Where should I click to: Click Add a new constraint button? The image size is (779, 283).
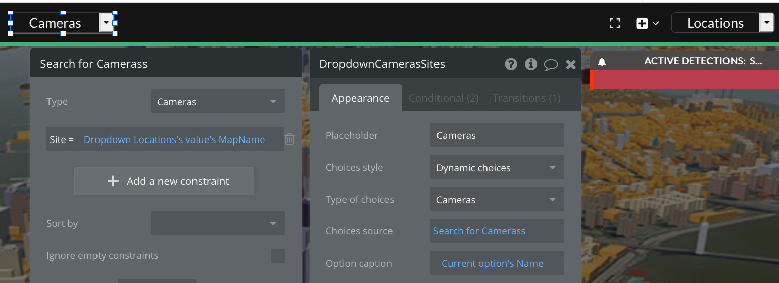(x=164, y=181)
